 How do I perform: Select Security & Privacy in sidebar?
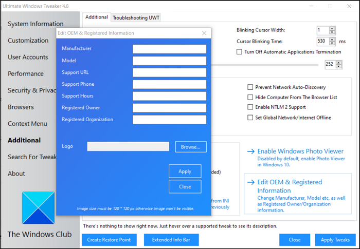click(x=32, y=90)
